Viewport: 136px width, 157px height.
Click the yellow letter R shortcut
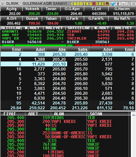coord(100,4)
